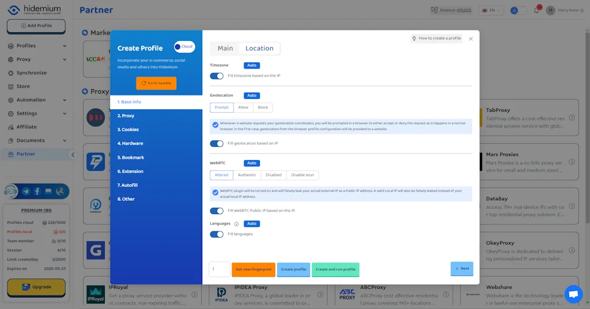Open the Profiles sidebar icon
Image resolution: width=590 pixels, height=309 pixels.
click(10, 46)
